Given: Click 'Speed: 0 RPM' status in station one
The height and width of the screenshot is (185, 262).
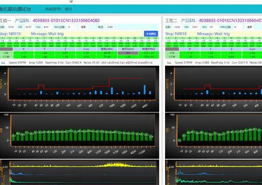Looking at the screenshot, I should (x=17, y=63).
